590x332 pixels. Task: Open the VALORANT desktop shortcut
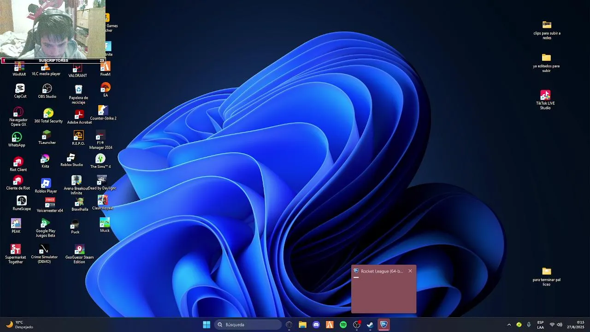point(77,71)
